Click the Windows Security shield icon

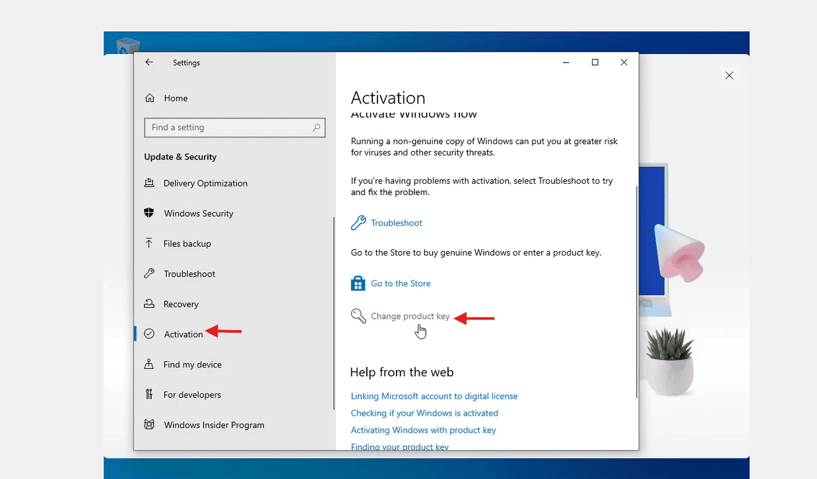click(x=149, y=213)
